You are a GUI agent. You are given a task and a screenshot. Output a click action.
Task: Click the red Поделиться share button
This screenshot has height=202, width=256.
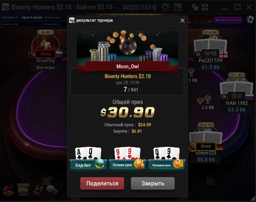(102, 184)
